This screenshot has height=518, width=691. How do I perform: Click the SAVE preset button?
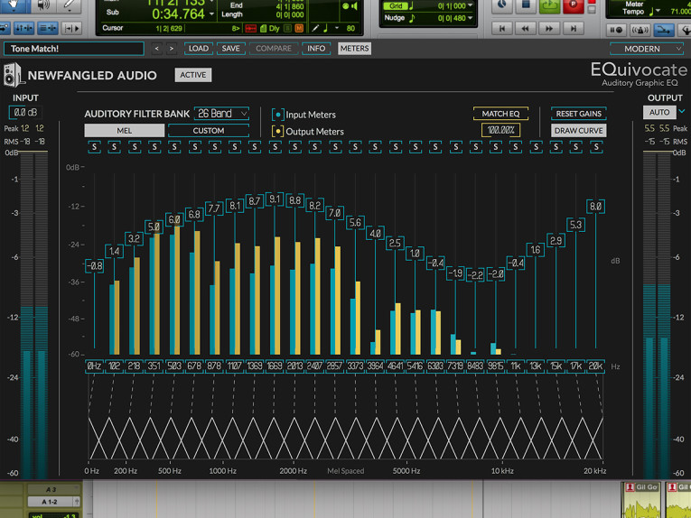point(230,49)
